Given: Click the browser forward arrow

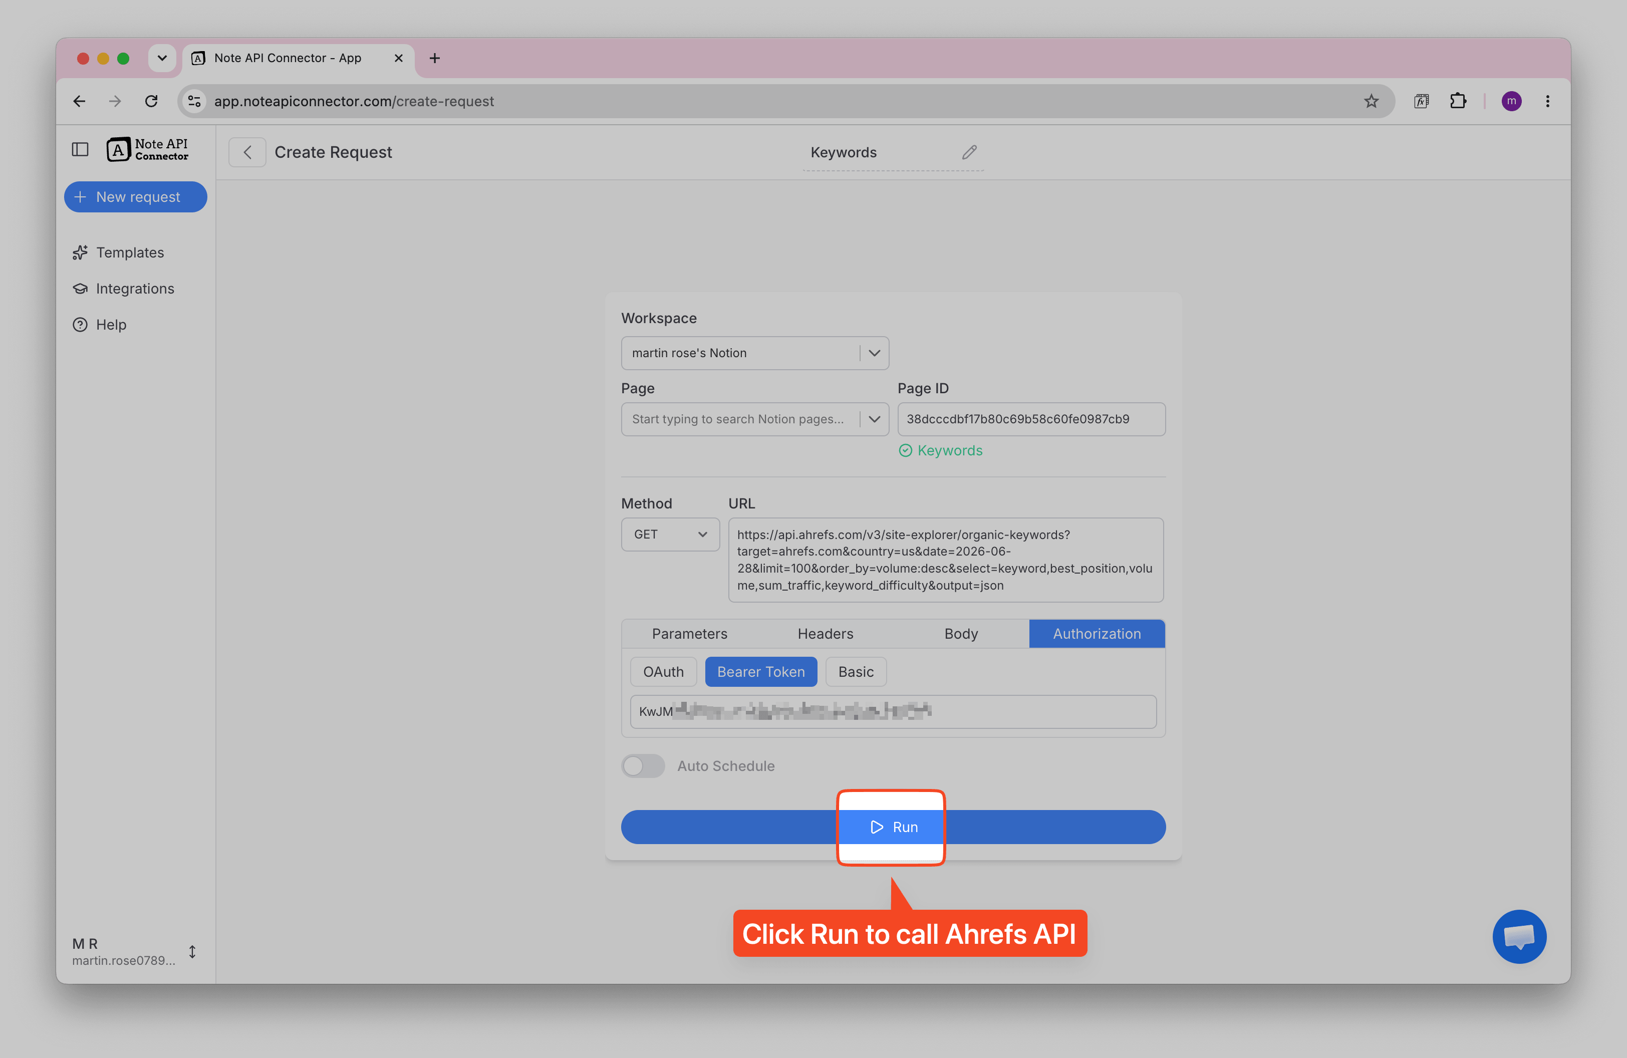Looking at the screenshot, I should pyautogui.click(x=115, y=101).
